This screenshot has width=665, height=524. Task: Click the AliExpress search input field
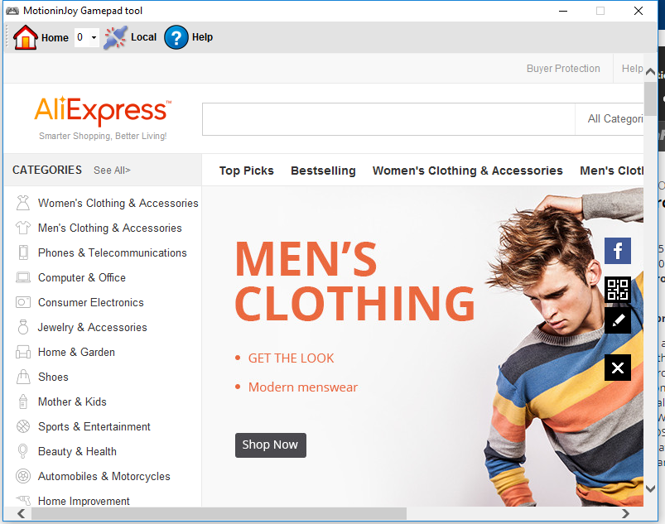tap(388, 119)
